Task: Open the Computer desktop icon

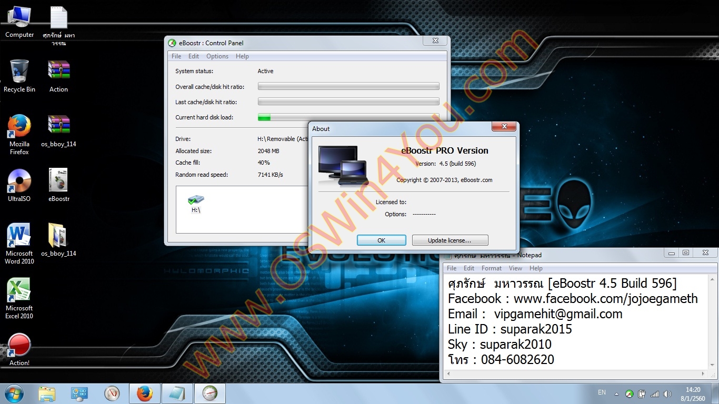Action: tap(19, 22)
